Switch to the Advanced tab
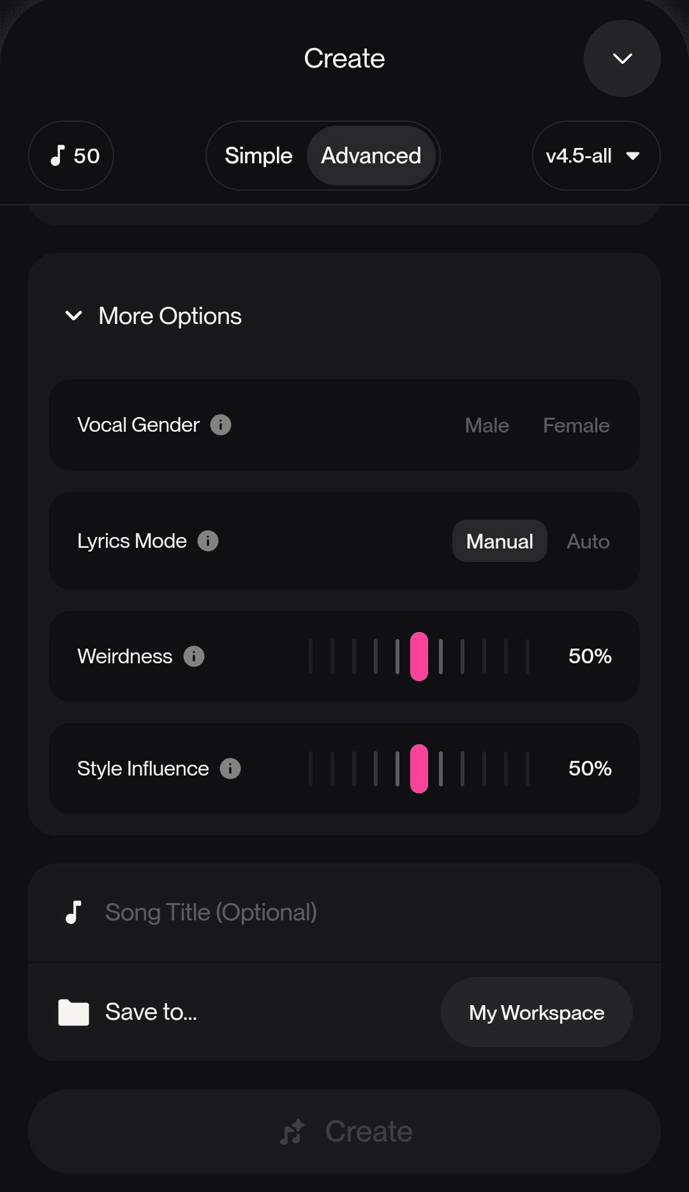 click(371, 156)
